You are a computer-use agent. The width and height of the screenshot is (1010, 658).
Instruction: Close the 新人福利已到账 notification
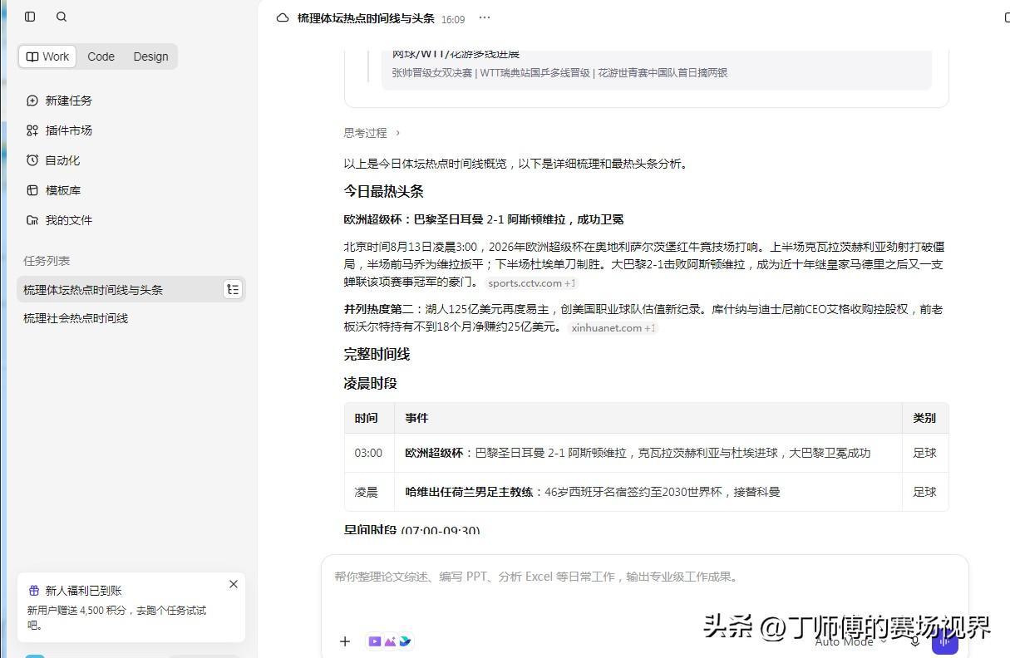pyautogui.click(x=234, y=584)
